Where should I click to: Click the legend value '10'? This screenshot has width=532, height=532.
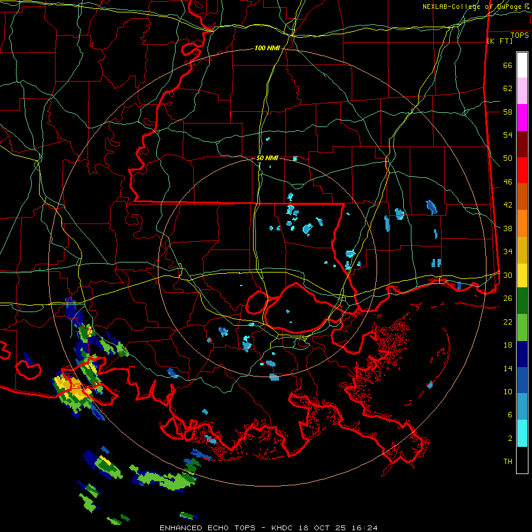pos(508,391)
